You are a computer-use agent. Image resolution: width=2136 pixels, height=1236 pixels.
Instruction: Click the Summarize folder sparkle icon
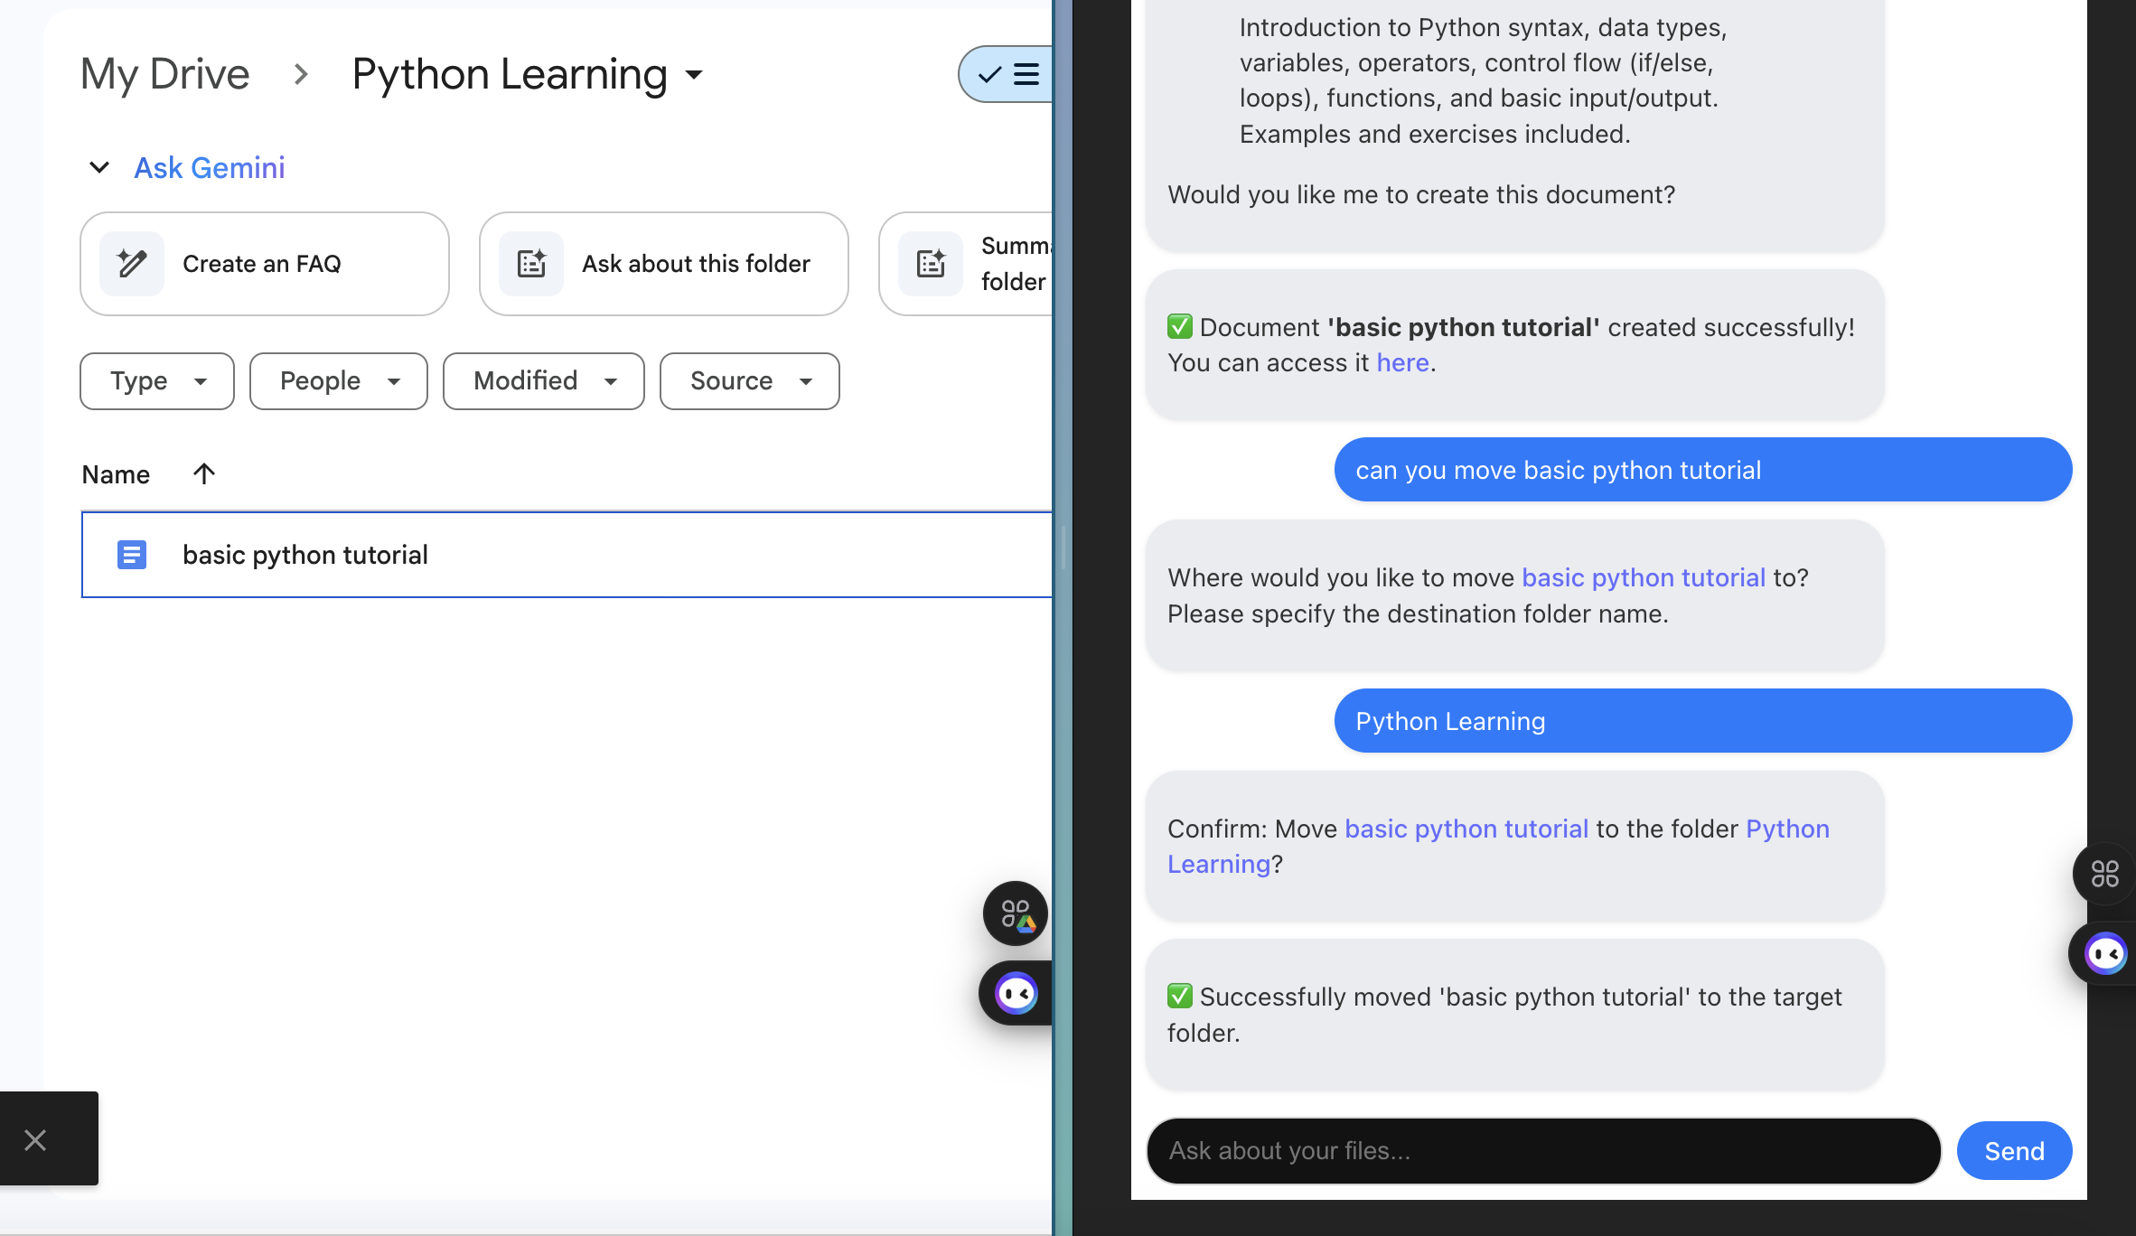[931, 264]
